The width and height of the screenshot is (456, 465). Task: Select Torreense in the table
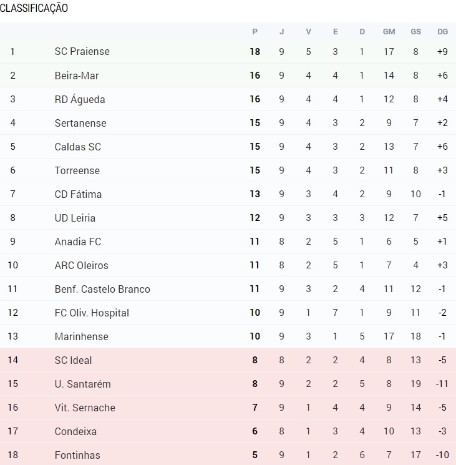click(77, 170)
